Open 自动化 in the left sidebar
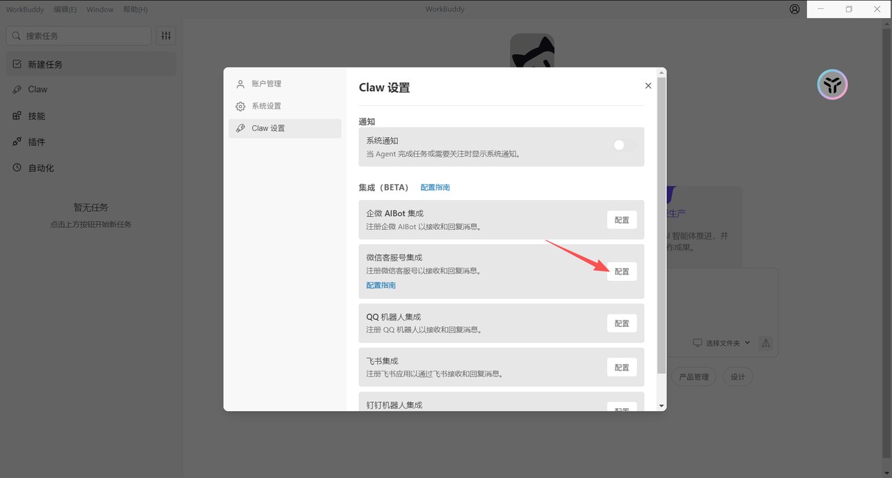 91,168
